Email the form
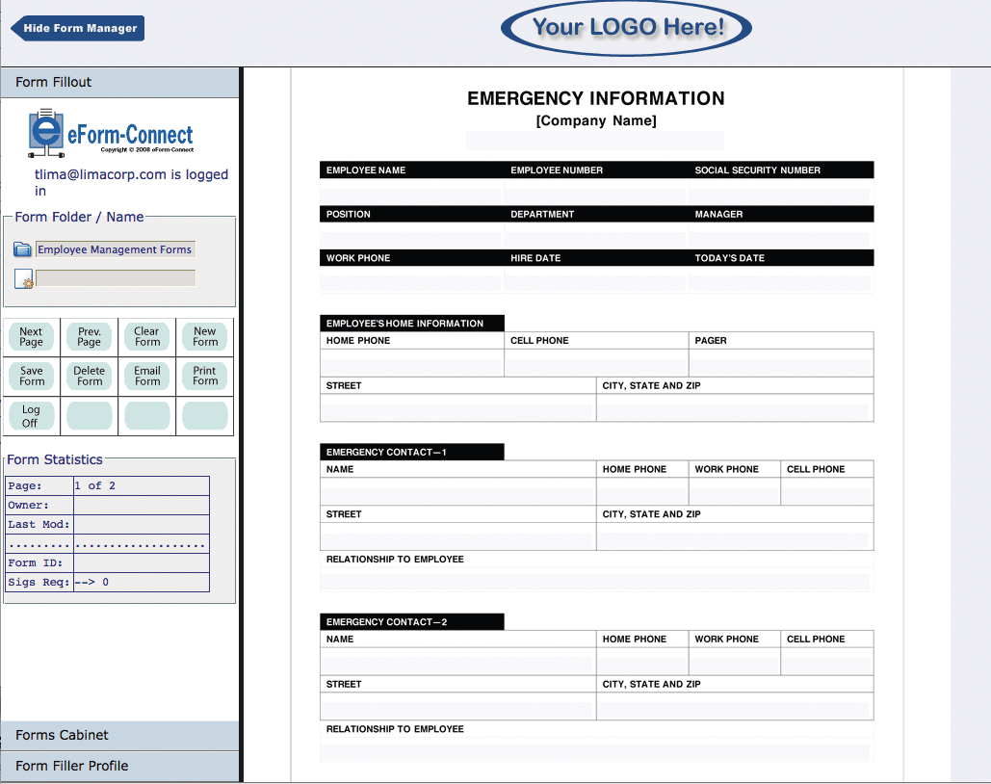This screenshot has width=991, height=784. (147, 377)
